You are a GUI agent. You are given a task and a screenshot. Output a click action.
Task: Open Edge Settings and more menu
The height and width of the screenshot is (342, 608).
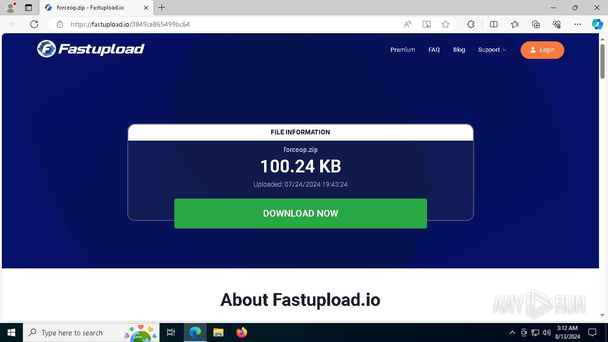tap(578, 24)
